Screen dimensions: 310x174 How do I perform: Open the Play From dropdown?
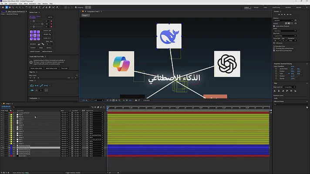[285, 36]
